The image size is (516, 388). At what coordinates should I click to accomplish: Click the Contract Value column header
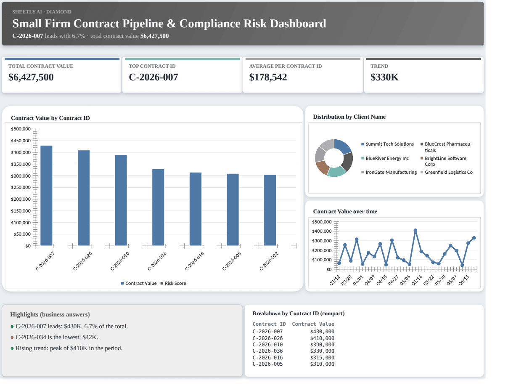tap(313, 324)
